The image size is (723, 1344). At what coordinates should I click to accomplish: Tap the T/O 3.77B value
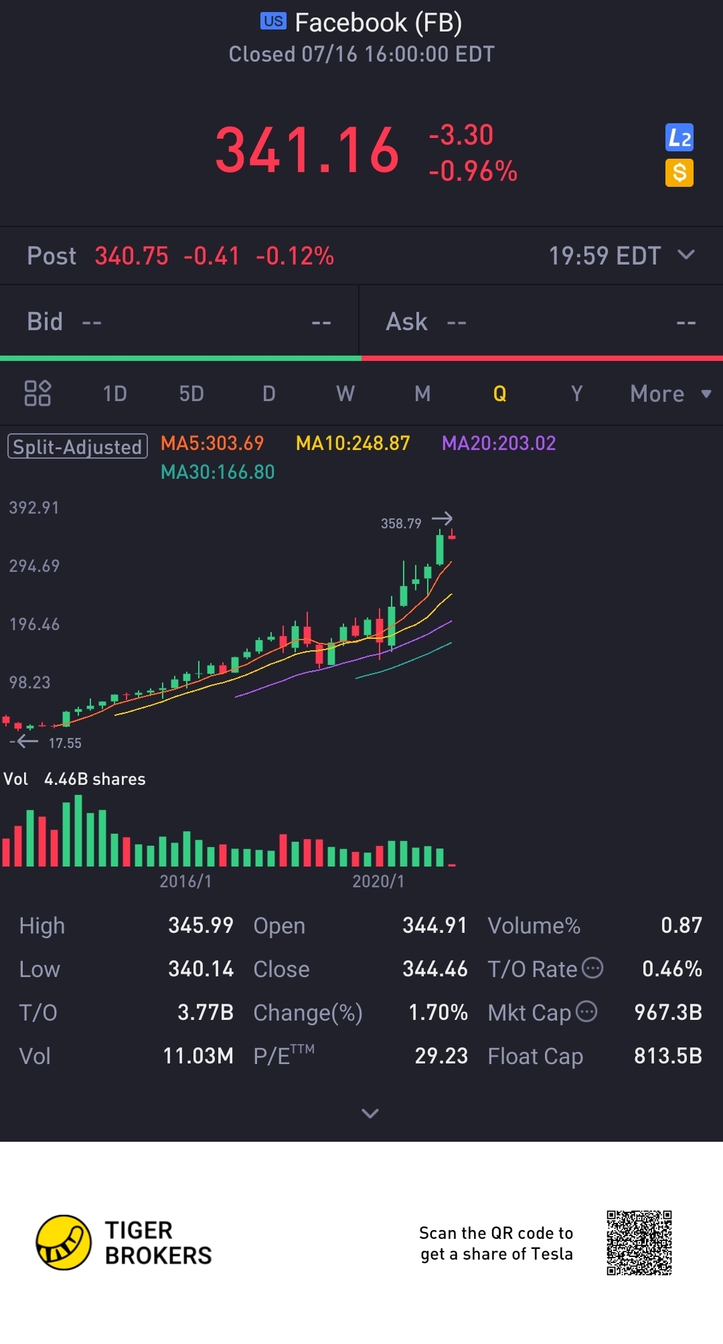206,1013
